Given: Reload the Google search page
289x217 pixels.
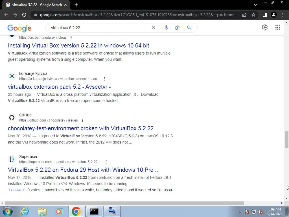Looking at the screenshot, I should click(24, 15).
